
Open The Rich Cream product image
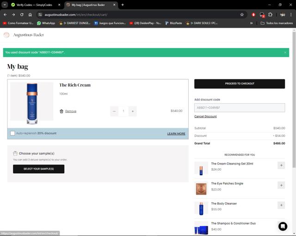pyautogui.click(x=32, y=104)
